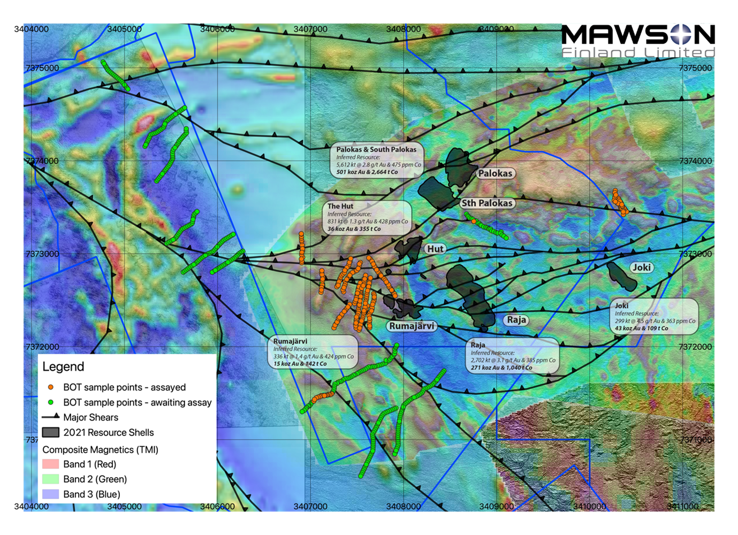Image resolution: width=738 pixels, height=535 pixels.
Task: Click the Composite Magnetics (TMI) legend heading
Action: pos(100,449)
